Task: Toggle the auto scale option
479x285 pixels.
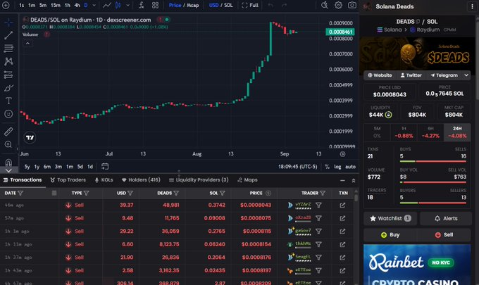Action: (350, 167)
